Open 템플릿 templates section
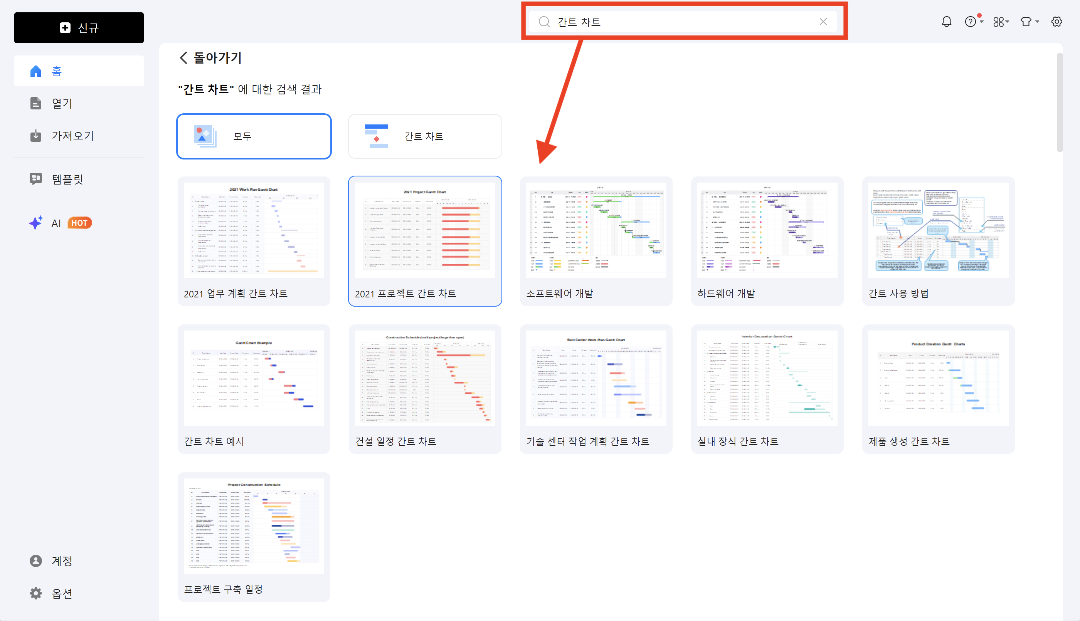This screenshot has height=621, width=1080. tap(67, 179)
